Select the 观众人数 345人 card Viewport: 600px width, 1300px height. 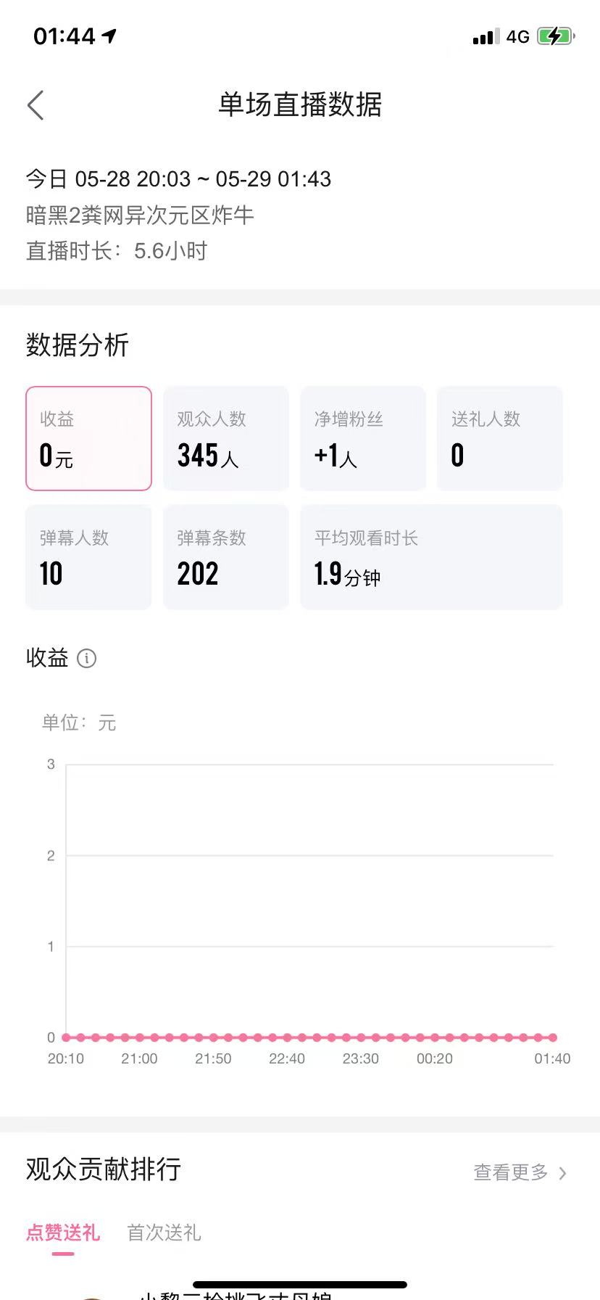pyautogui.click(x=226, y=438)
